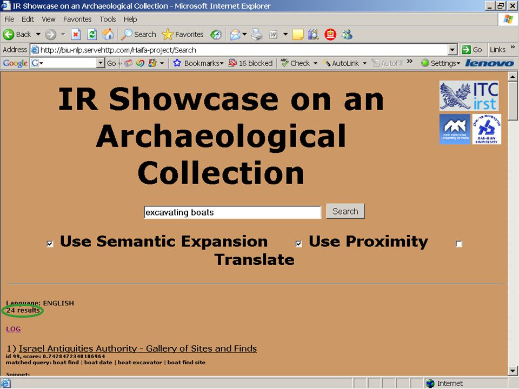
Task: Open the Google search box dropdown
Action: click(x=101, y=63)
